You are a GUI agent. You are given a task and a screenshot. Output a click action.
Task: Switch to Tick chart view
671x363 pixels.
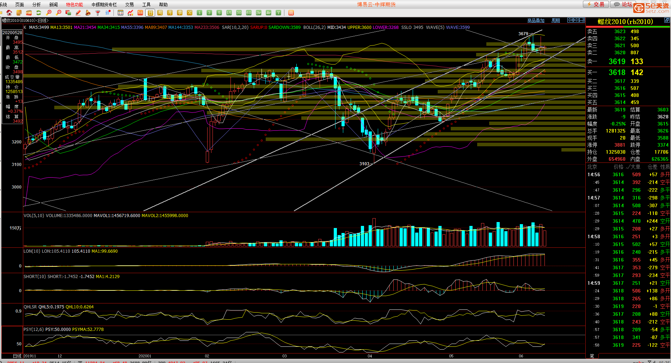tap(140, 13)
